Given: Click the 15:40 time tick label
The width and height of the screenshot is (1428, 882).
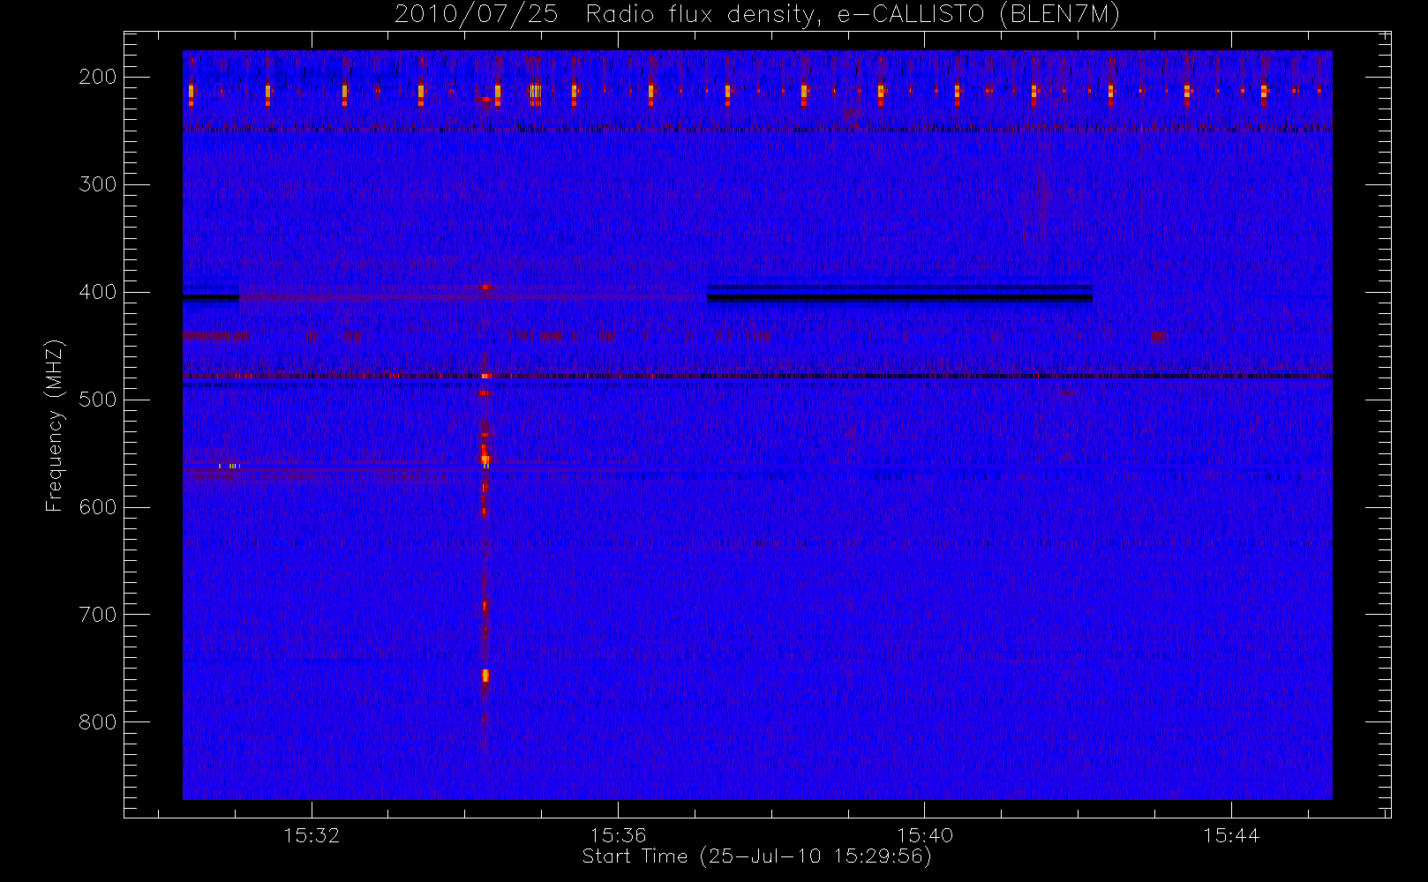Looking at the screenshot, I should click(x=925, y=835).
